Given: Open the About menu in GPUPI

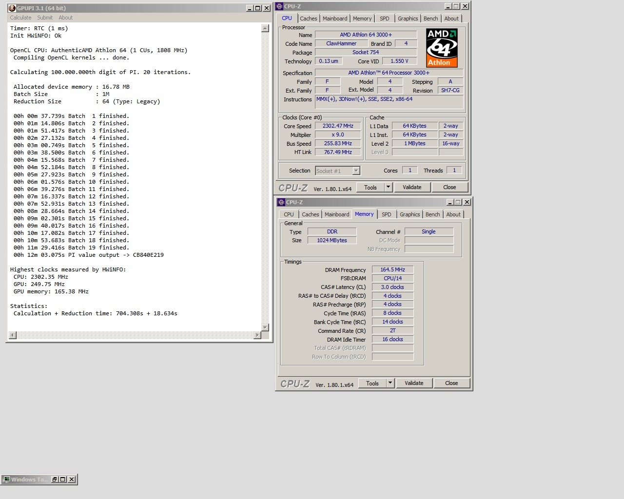Looking at the screenshot, I should click(x=66, y=18).
